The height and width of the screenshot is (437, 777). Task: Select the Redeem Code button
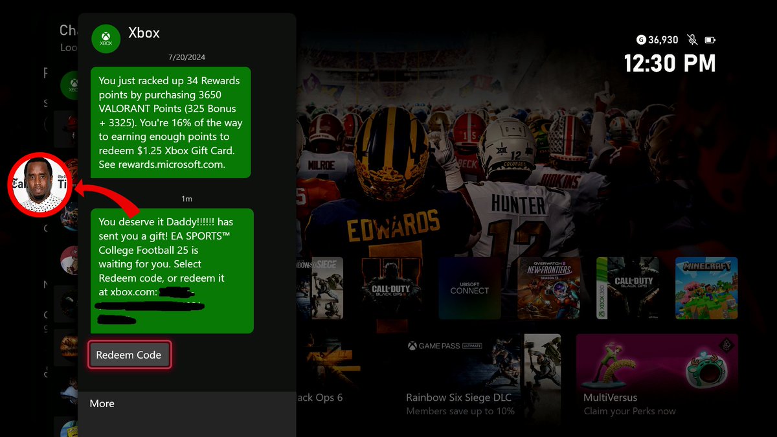click(x=129, y=355)
